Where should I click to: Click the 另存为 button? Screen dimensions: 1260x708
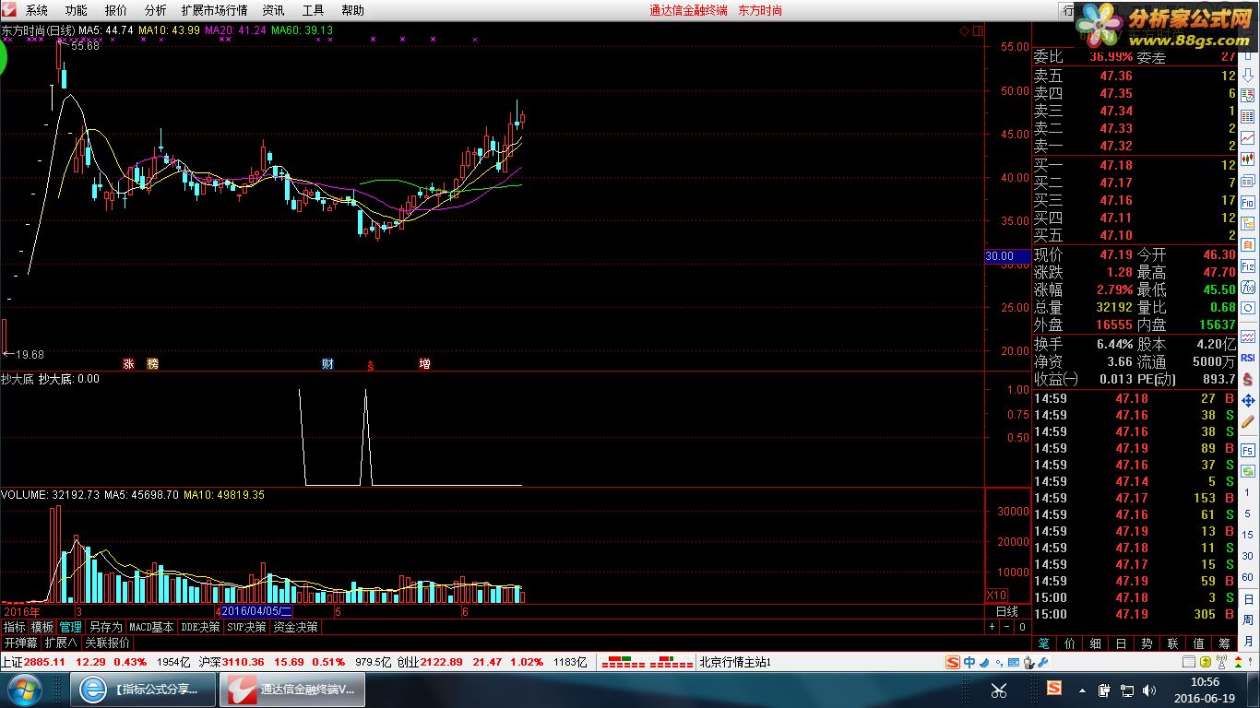(x=105, y=627)
